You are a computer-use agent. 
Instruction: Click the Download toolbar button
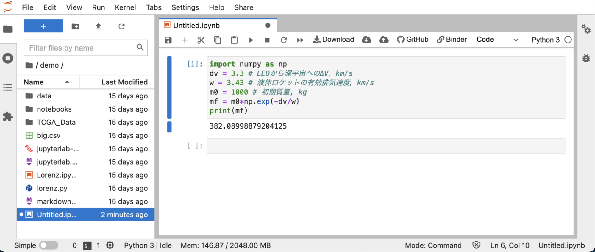pos(333,40)
